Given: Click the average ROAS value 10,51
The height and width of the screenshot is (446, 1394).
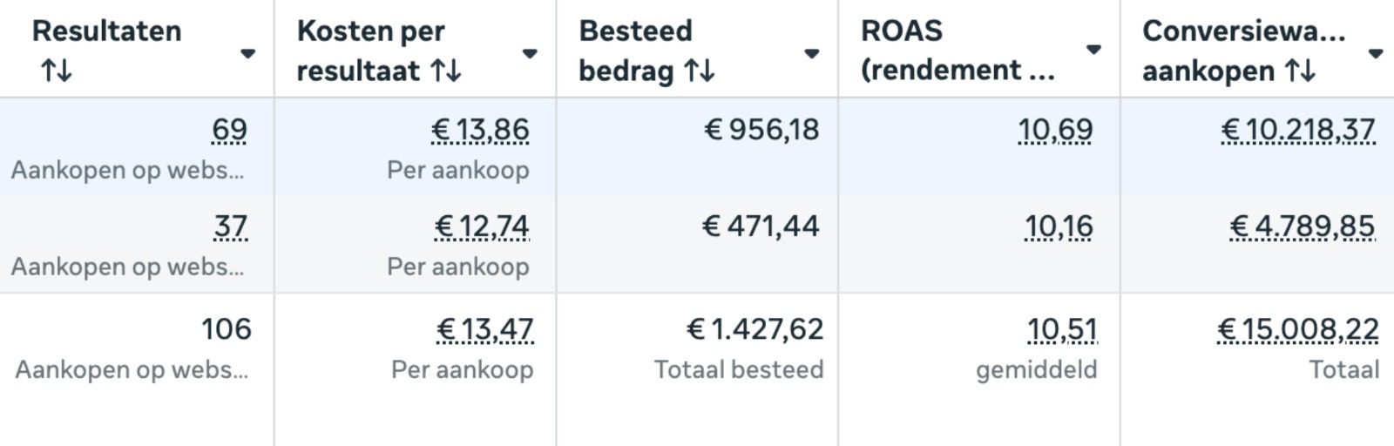Looking at the screenshot, I should (x=1062, y=329).
